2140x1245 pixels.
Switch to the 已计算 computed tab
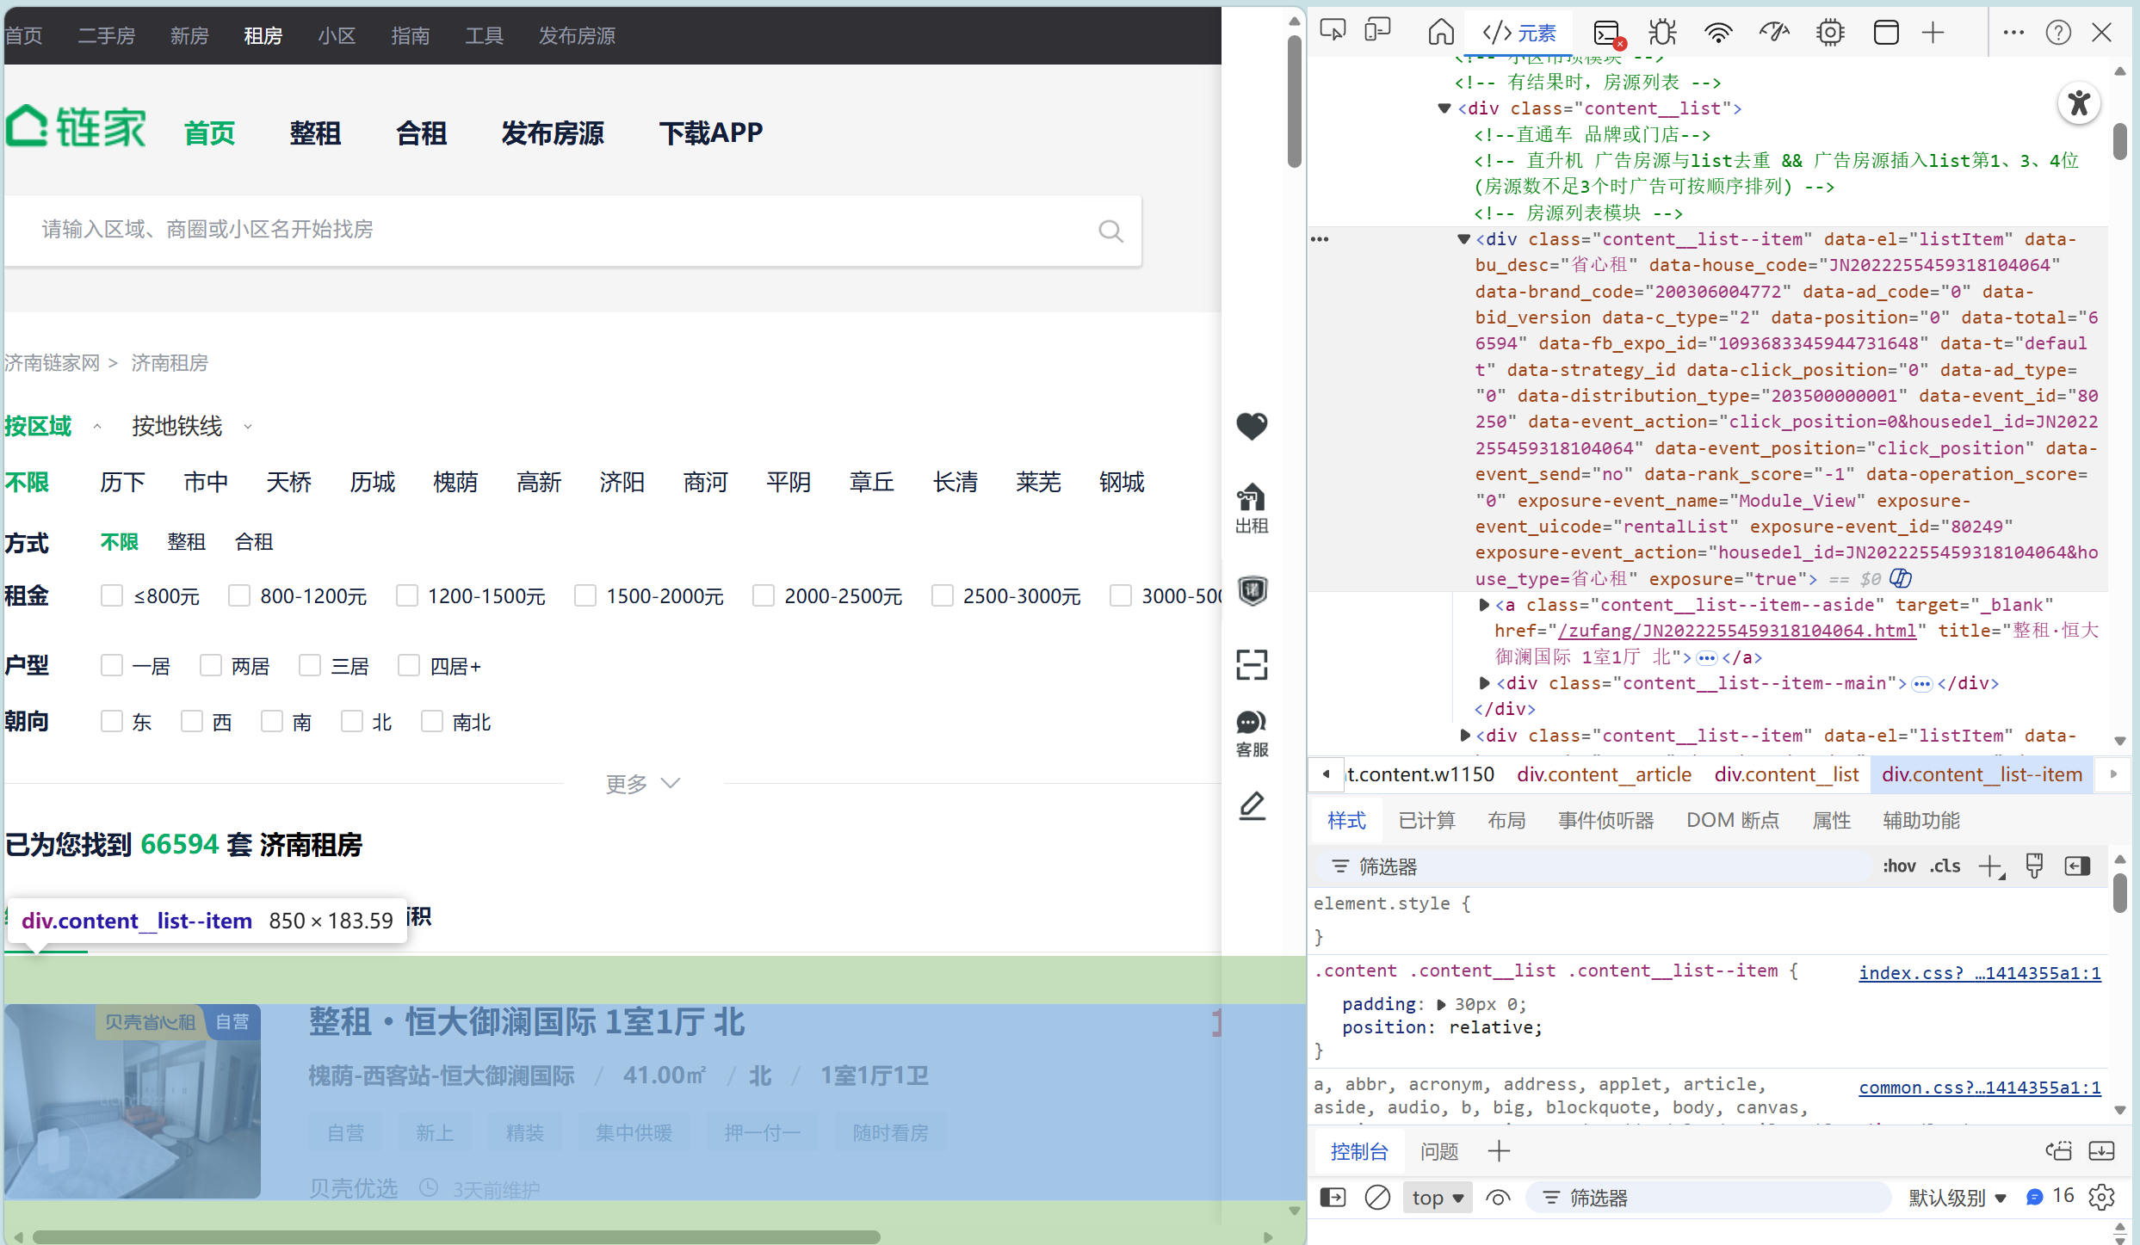pos(1426,820)
